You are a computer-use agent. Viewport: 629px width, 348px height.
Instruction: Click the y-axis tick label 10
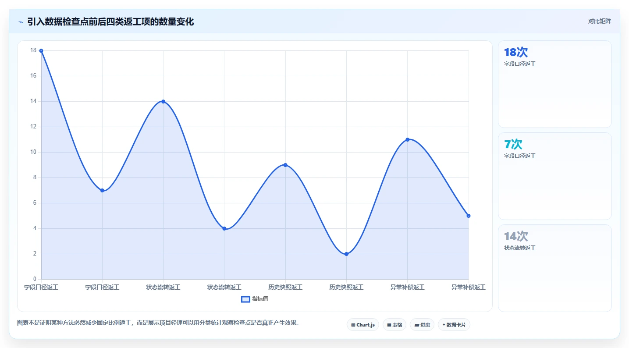pos(33,152)
